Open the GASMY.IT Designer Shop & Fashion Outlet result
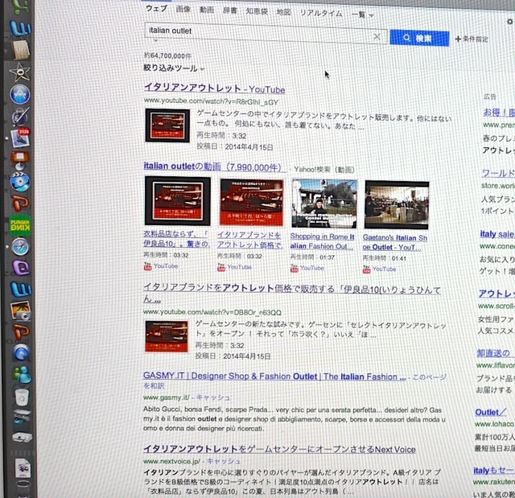 coord(274,377)
